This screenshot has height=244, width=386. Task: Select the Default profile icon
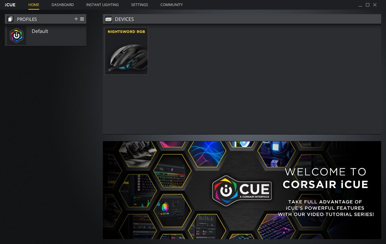click(17, 36)
